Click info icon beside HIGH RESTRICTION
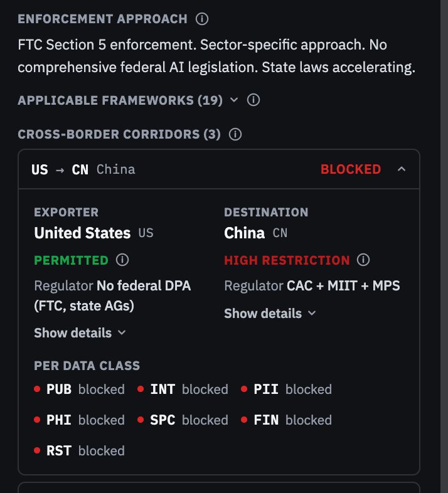 point(363,260)
